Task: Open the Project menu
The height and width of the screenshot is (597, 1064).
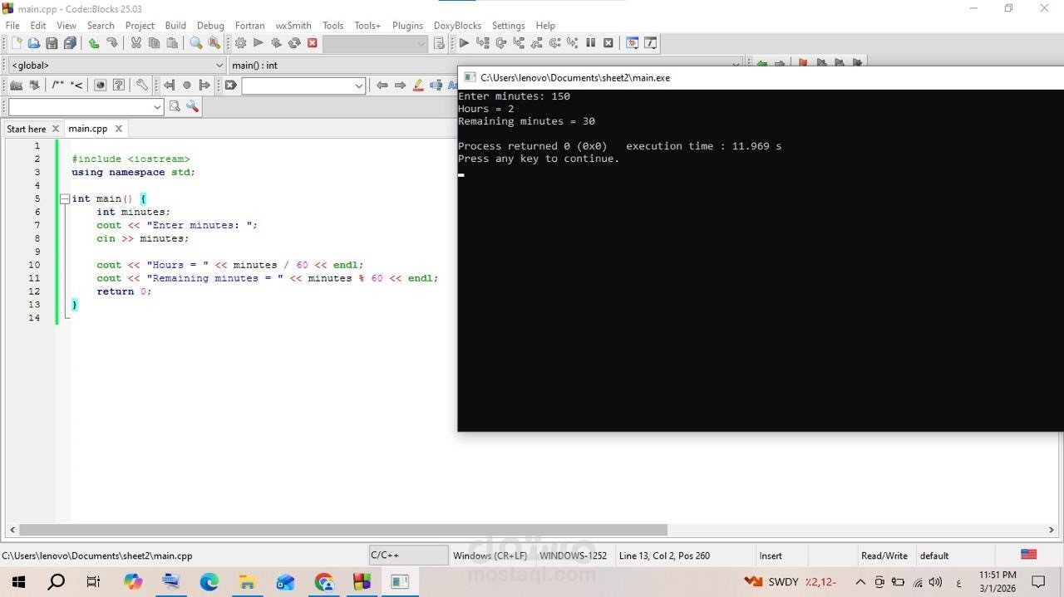Action: 140,25
